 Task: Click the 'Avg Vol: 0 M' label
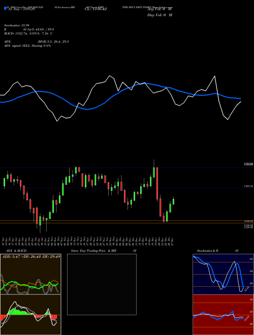point(160,9)
